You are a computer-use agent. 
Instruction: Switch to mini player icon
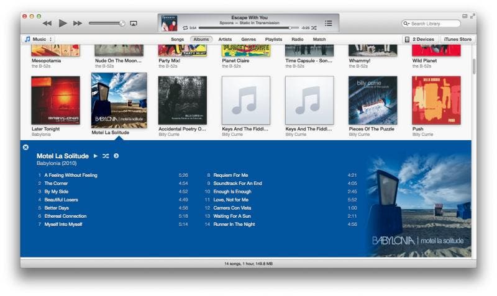[465, 16]
